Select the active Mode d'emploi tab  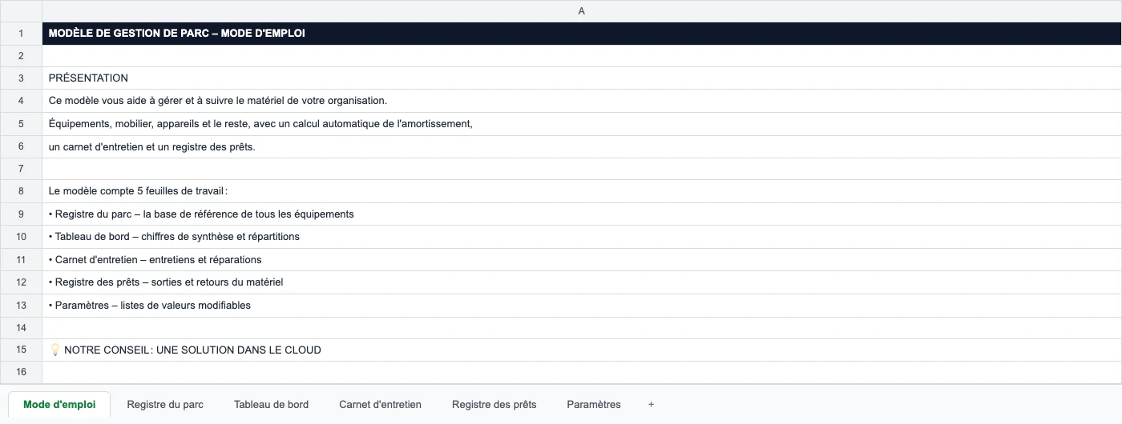click(59, 404)
